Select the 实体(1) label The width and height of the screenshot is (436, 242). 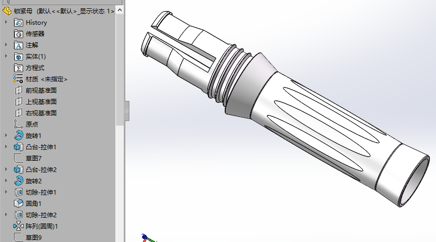[x=36, y=57]
